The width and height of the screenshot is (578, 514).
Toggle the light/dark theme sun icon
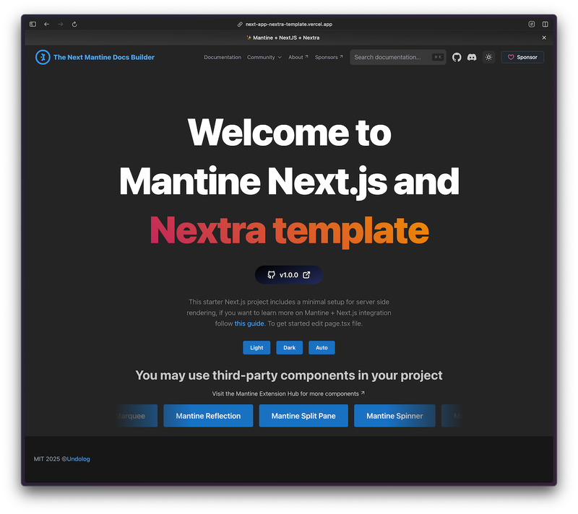pos(489,57)
